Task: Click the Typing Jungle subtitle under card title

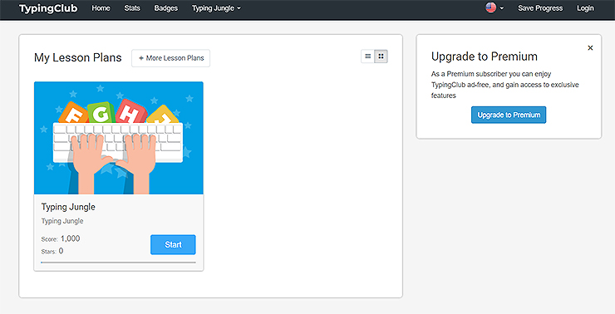Action: tap(62, 221)
